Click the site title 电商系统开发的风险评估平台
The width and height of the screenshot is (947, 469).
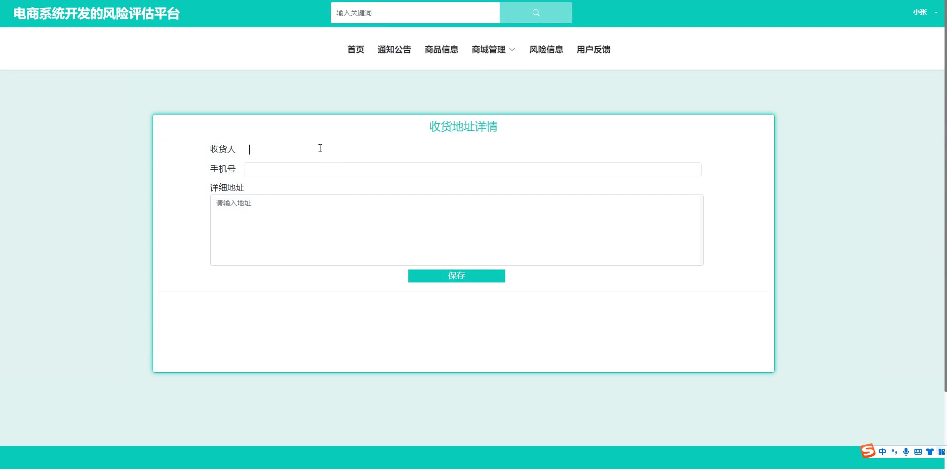96,13
